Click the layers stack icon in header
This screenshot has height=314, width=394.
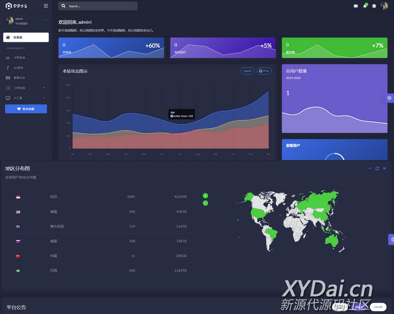tap(374, 6)
